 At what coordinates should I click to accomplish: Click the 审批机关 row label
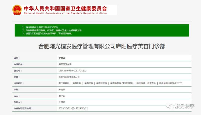pyautogui.click(x=18, y=64)
